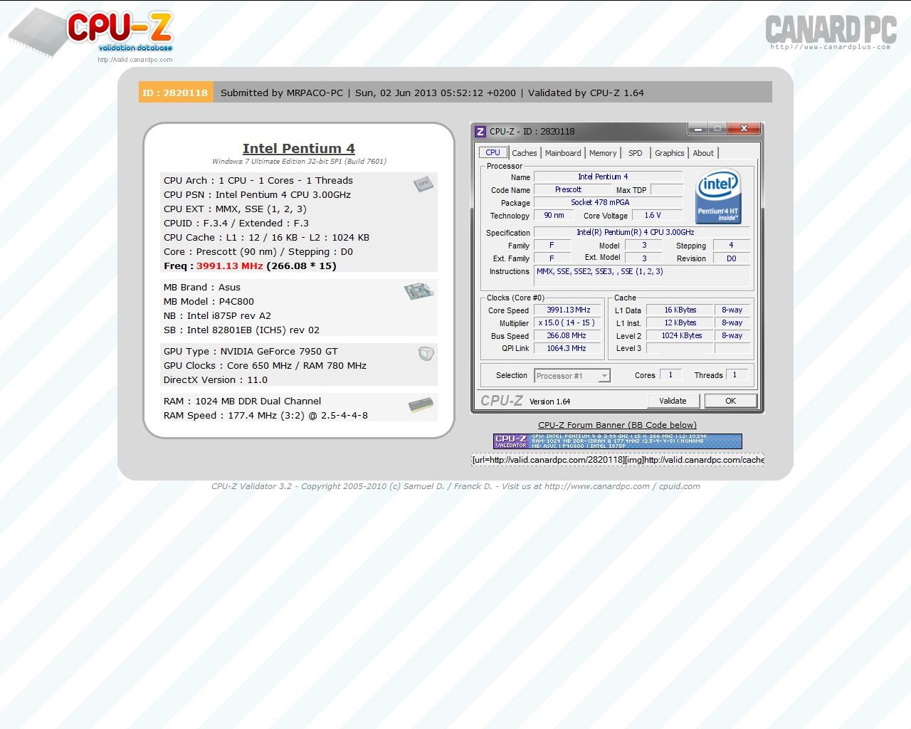Click the CPU-Z validation database logo
This screenshot has width=911, height=729.
coord(91,32)
